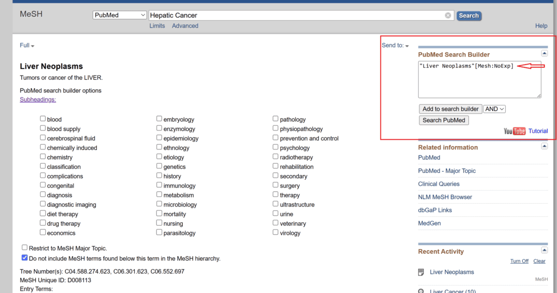Open Liver Neoplasms in Recent Activity
The image size is (557, 293).
(452, 272)
